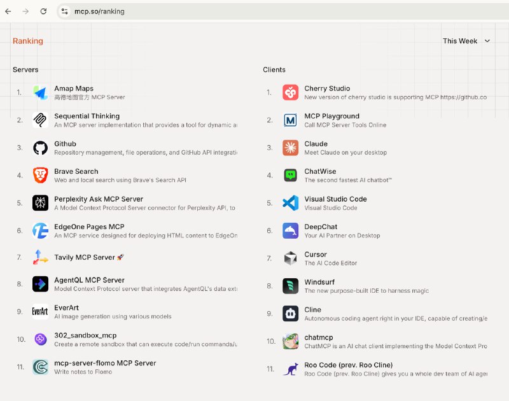Click the Claude client starburst icon
Image resolution: width=509 pixels, height=401 pixels.
(290, 148)
